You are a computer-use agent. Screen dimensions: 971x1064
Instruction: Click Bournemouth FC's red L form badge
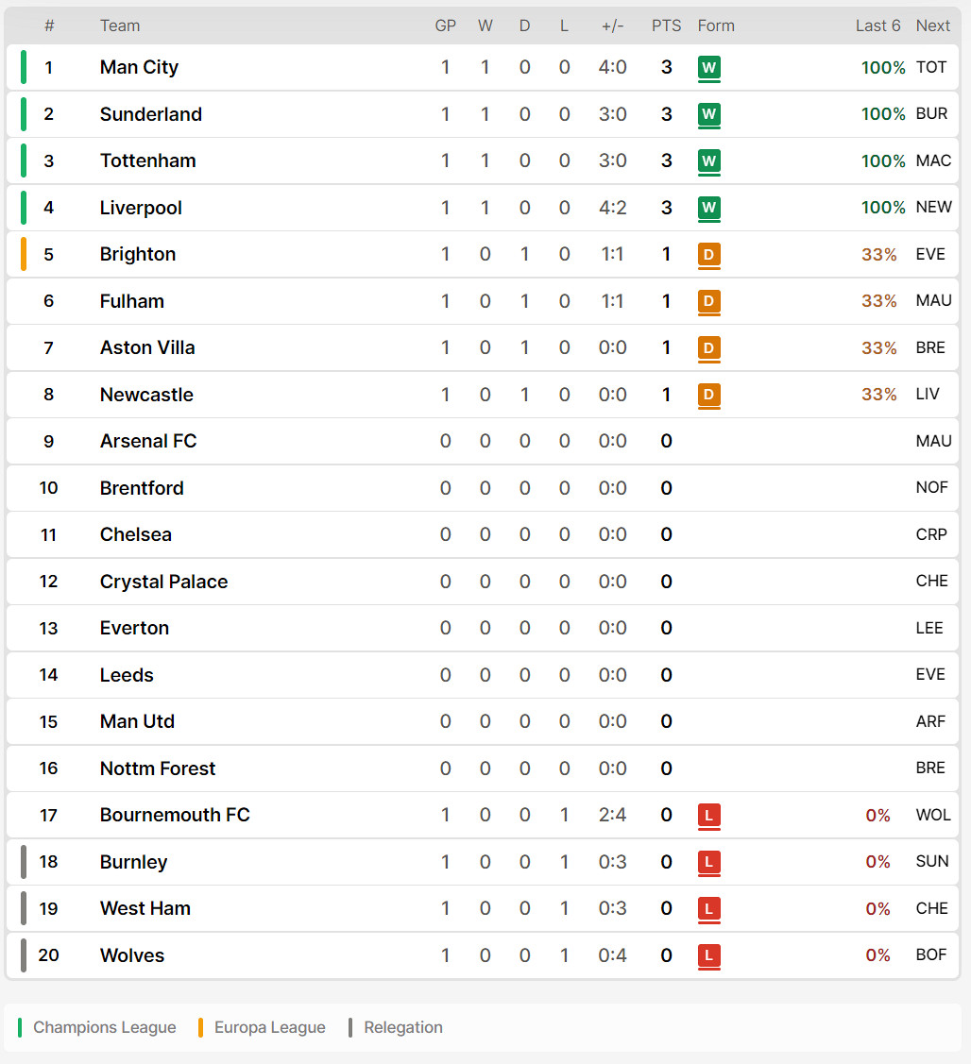(x=709, y=815)
